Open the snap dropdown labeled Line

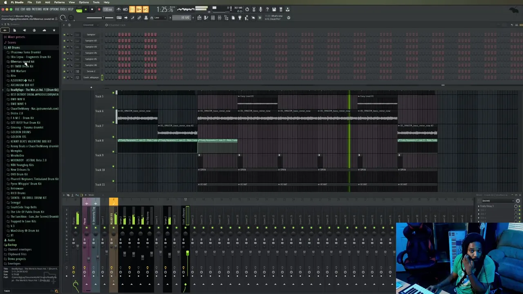point(160,18)
